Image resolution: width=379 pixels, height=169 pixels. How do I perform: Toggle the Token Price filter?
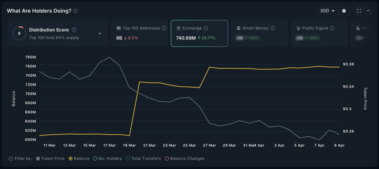[50, 159]
